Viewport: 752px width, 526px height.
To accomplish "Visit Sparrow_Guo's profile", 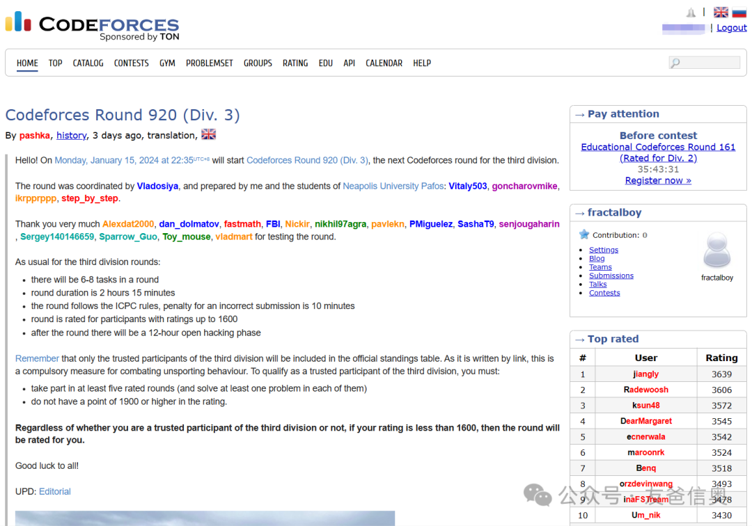I will tap(128, 237).
